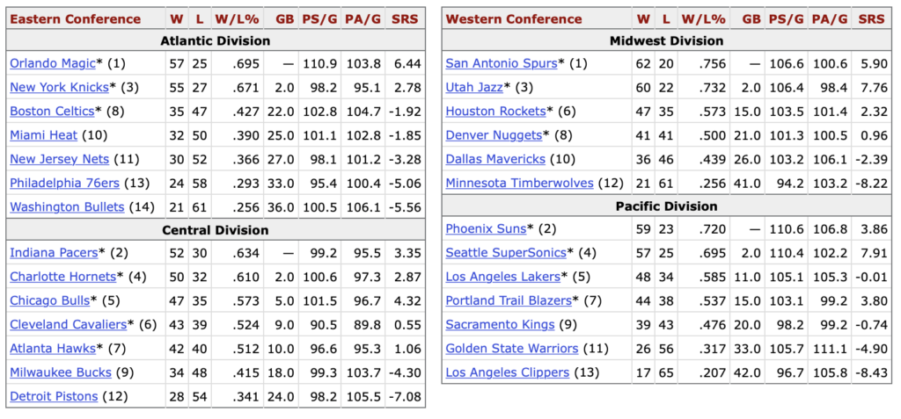Viewport: 901px width, 419px height.
Task: Open the Los Angeles Clippers link
Action: click(507, 372)
